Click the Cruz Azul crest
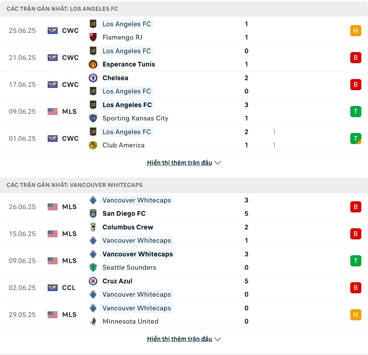 (93, 281)
